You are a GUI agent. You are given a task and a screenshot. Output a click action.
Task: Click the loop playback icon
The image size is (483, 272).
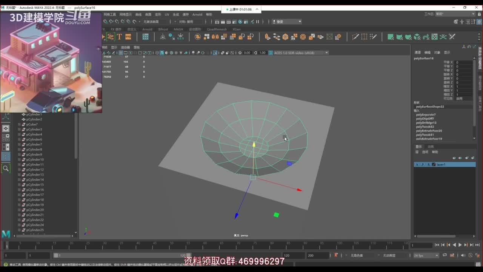point(445,255)
